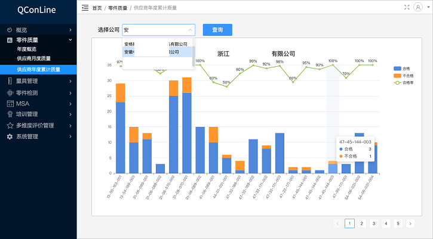This screenshot has height=239, width=433.
Task: Open the company select dropdown arrow
Action: coord(190,30)
